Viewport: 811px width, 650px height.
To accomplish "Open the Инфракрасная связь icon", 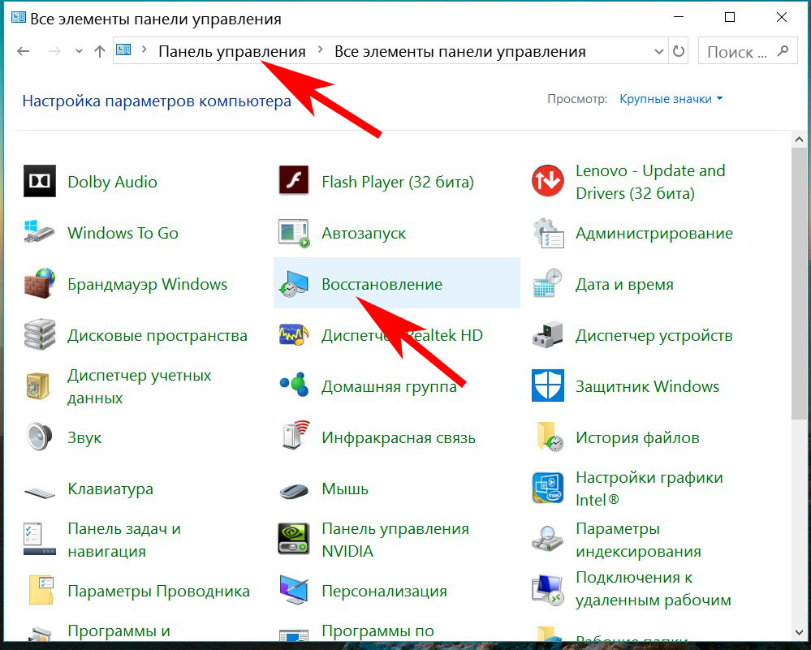I will click(295, 436).
